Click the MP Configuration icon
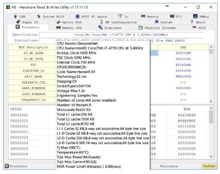 pyautogui.click(x=102, y=22)
